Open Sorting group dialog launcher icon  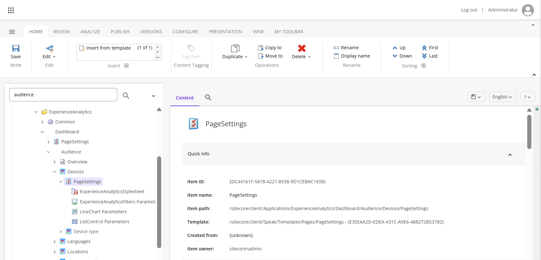424,66
